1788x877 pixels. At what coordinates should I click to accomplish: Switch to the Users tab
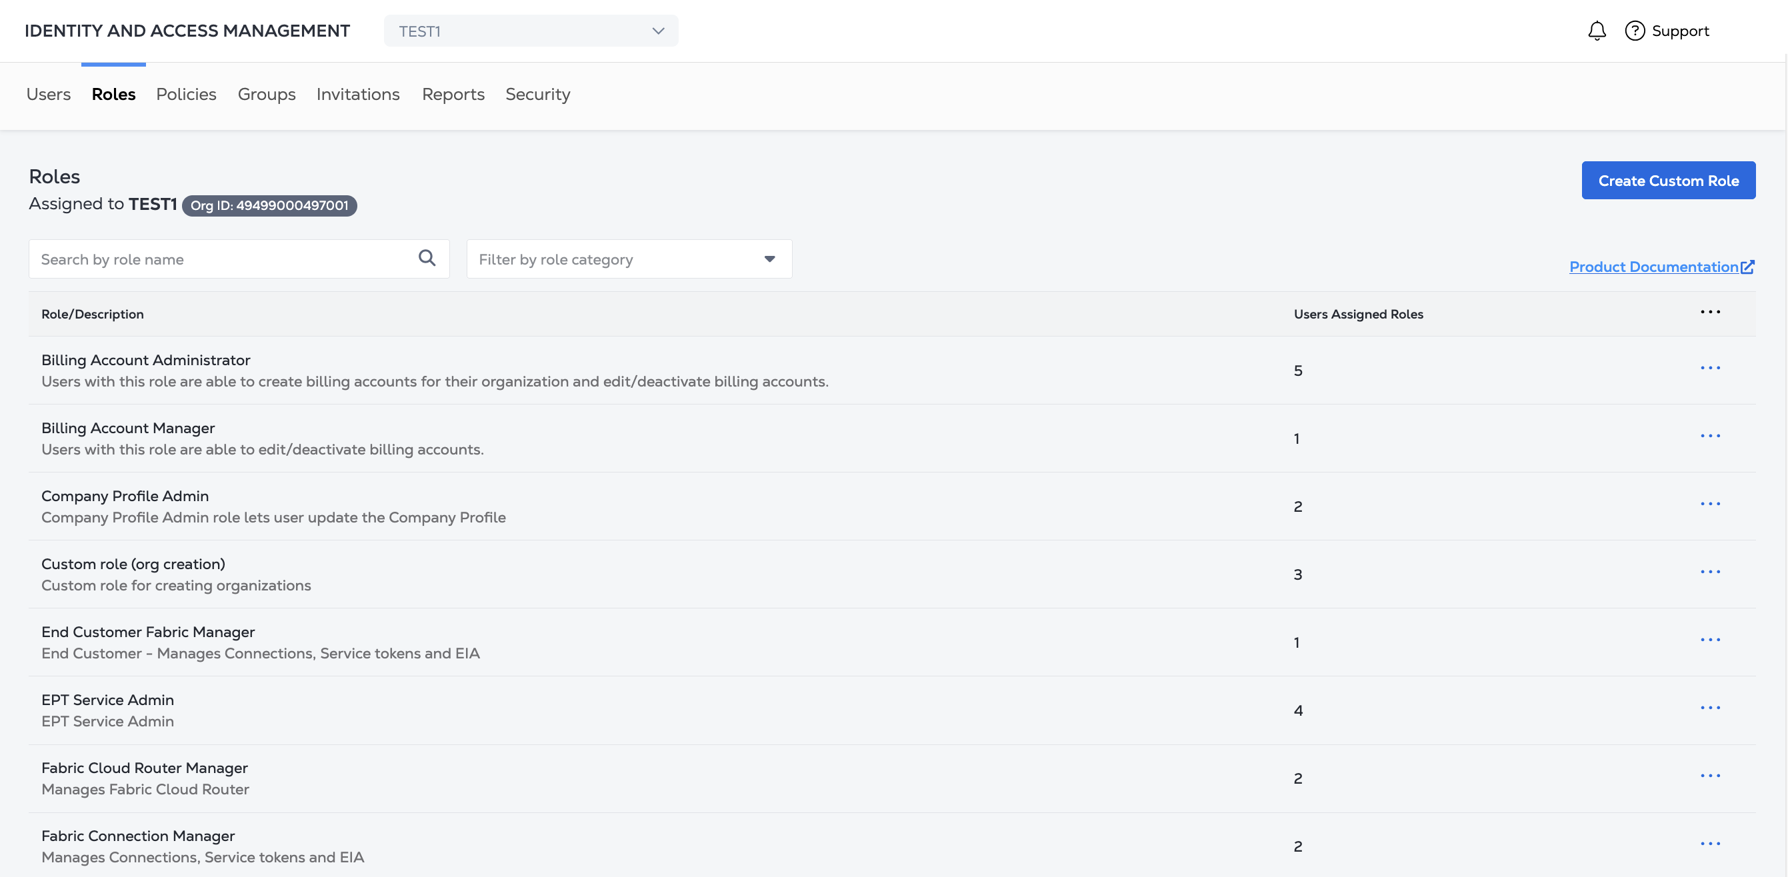tap(49, 95)
